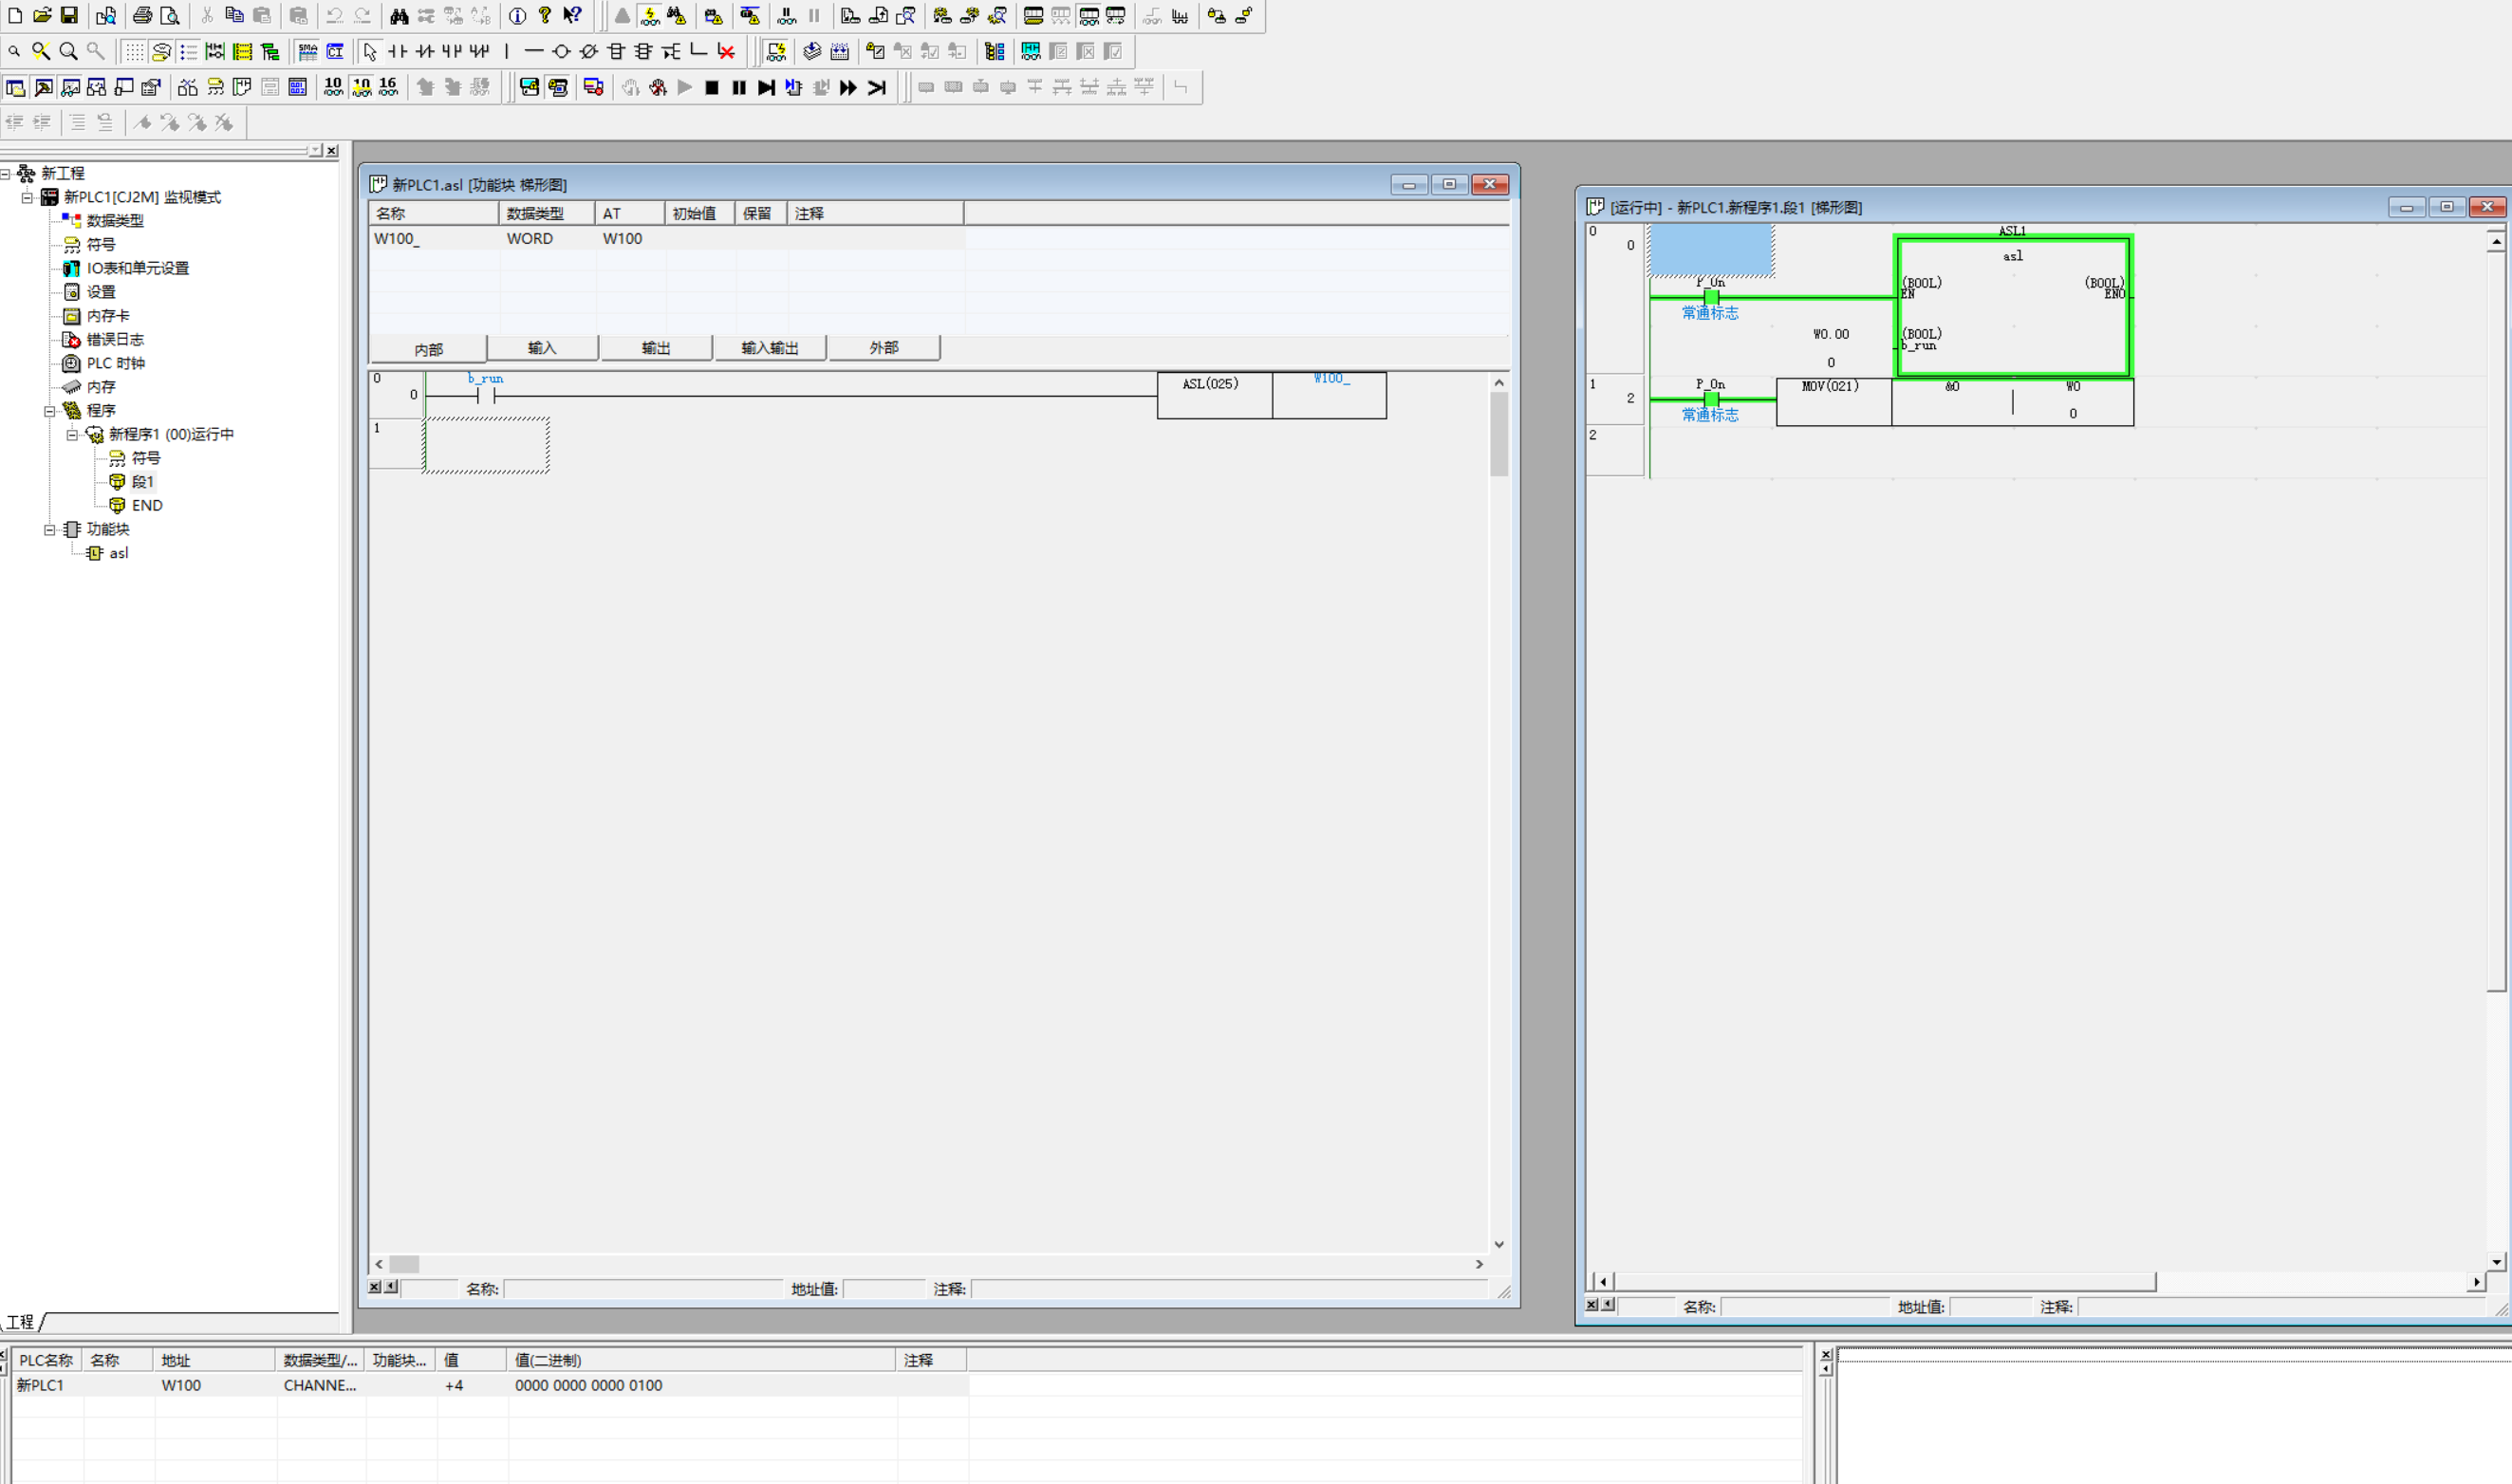
Task: Click the red X delete tool
Action: coord(727,51)
